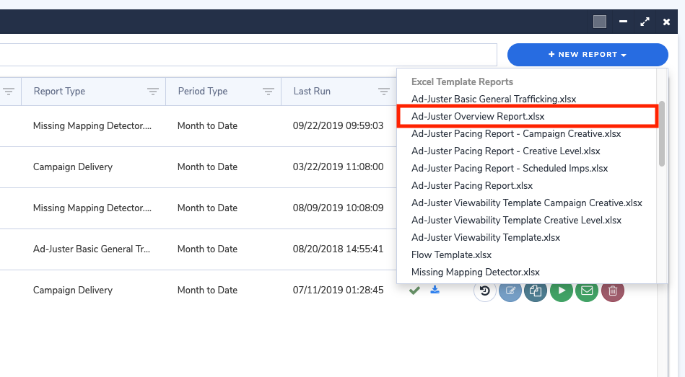Select row with Last Run 08/09/2019 10:08:09
The image size is (685, 377).
(198, 208)
